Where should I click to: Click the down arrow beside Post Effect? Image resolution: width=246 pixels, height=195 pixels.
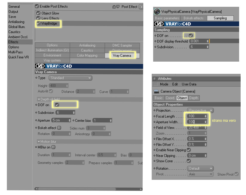click(118, 7)
